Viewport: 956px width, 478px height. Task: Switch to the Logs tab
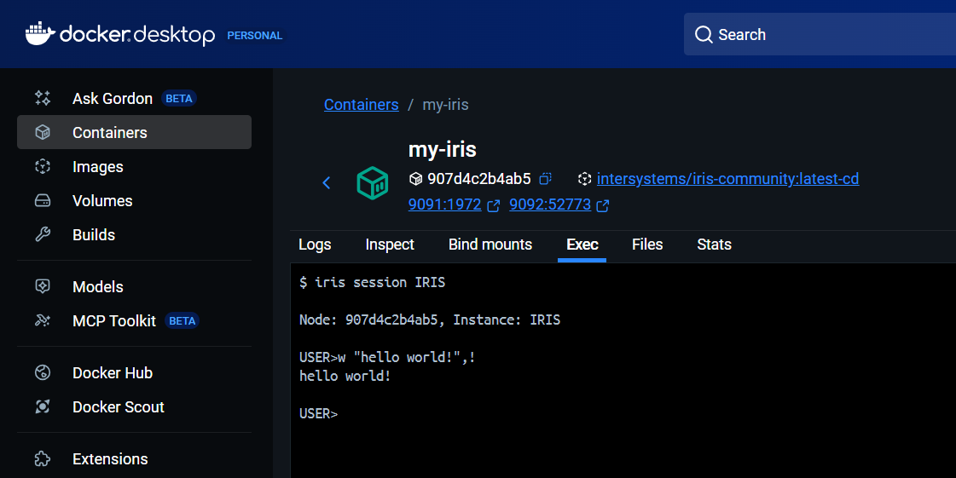pos(315,245)
